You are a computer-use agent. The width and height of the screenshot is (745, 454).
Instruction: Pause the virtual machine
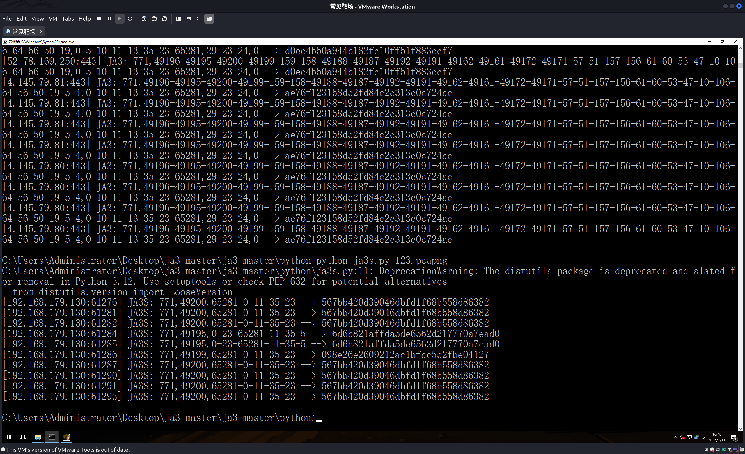109,19
